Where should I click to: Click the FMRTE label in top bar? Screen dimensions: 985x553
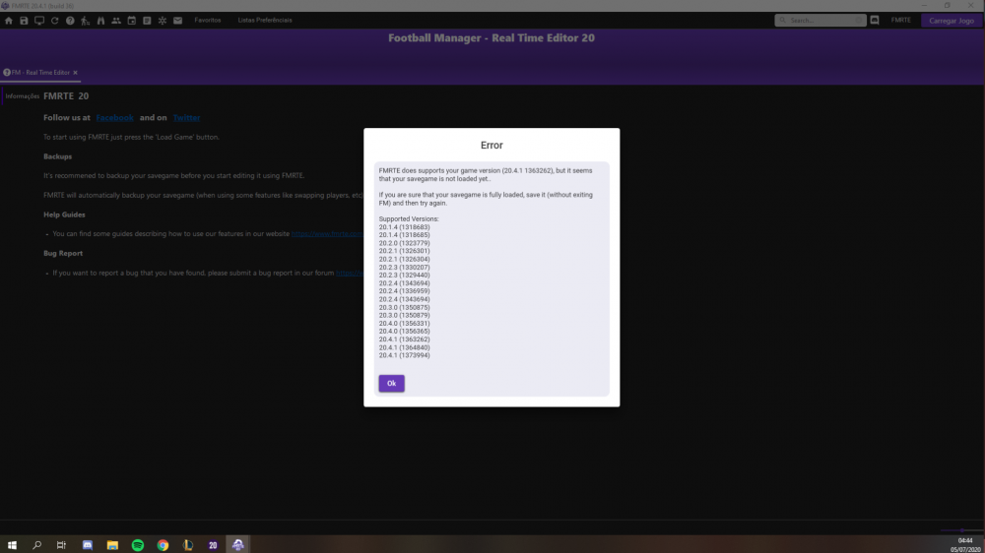pyautogui.click(x=901, y=20)
